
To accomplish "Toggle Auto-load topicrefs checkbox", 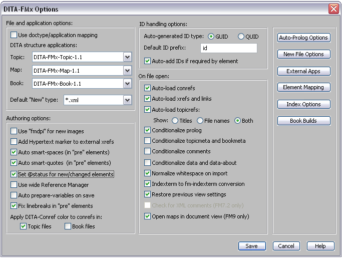I will coord(147,110).
